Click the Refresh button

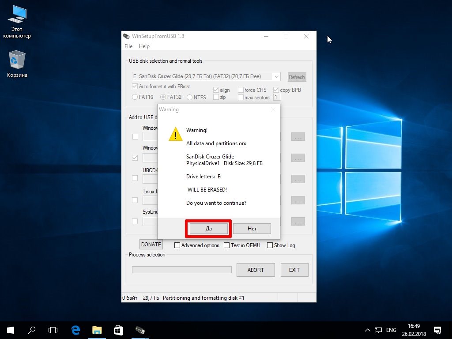tap(297, 77)
